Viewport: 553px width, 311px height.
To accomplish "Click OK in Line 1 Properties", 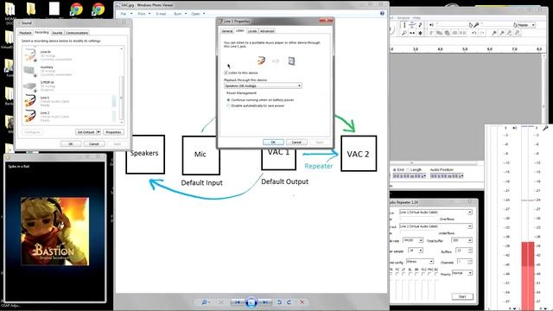I will coord(273,142).
